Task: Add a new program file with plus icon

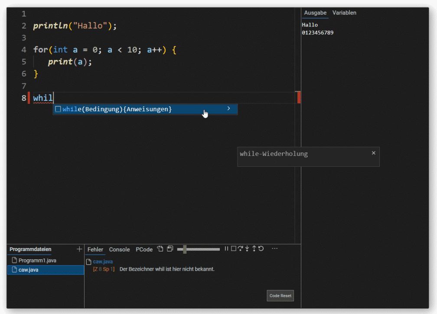Action: [x=79, y=249]
